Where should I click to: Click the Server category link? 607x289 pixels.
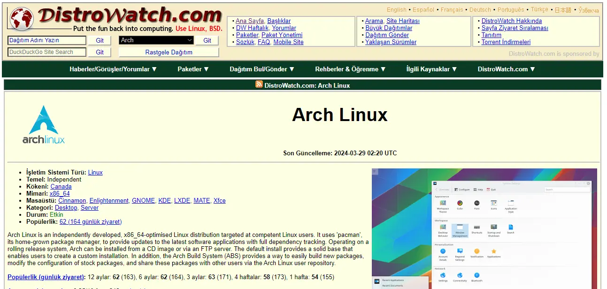[90, 208]
